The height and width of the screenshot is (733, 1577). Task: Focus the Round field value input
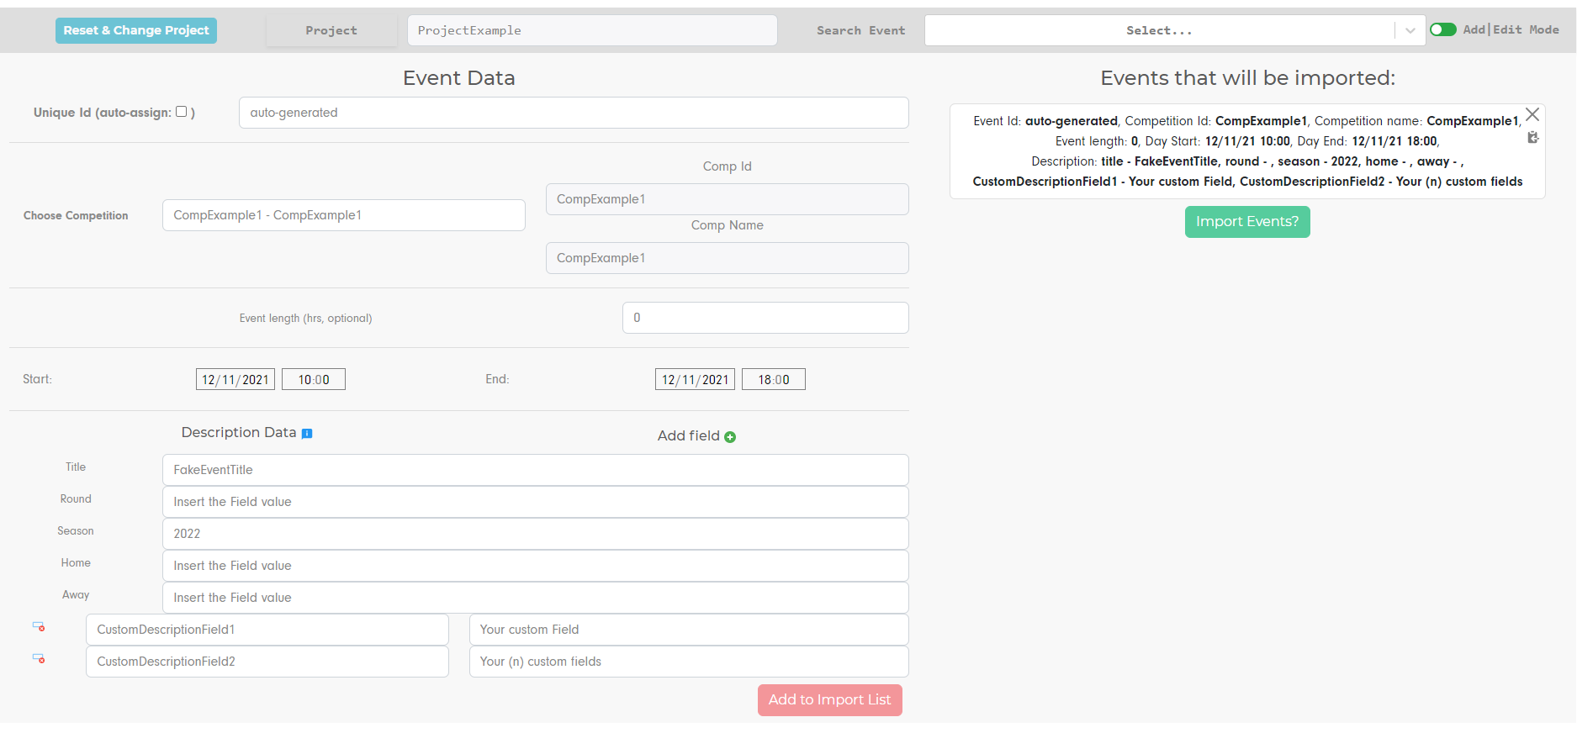pos(535,502)
